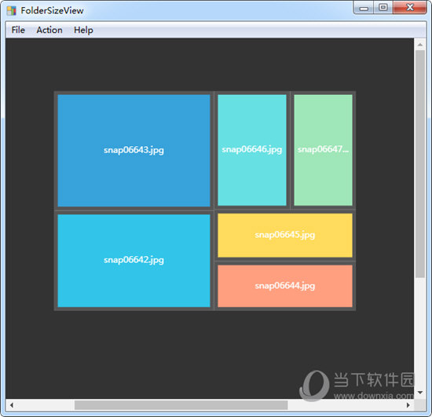Open the Action menu
432x417 pixels.
click(x=49, y=30)
